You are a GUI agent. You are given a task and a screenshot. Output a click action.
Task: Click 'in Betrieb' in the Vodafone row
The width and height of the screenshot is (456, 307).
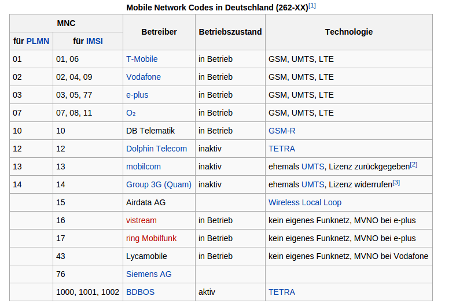[215, 77]
